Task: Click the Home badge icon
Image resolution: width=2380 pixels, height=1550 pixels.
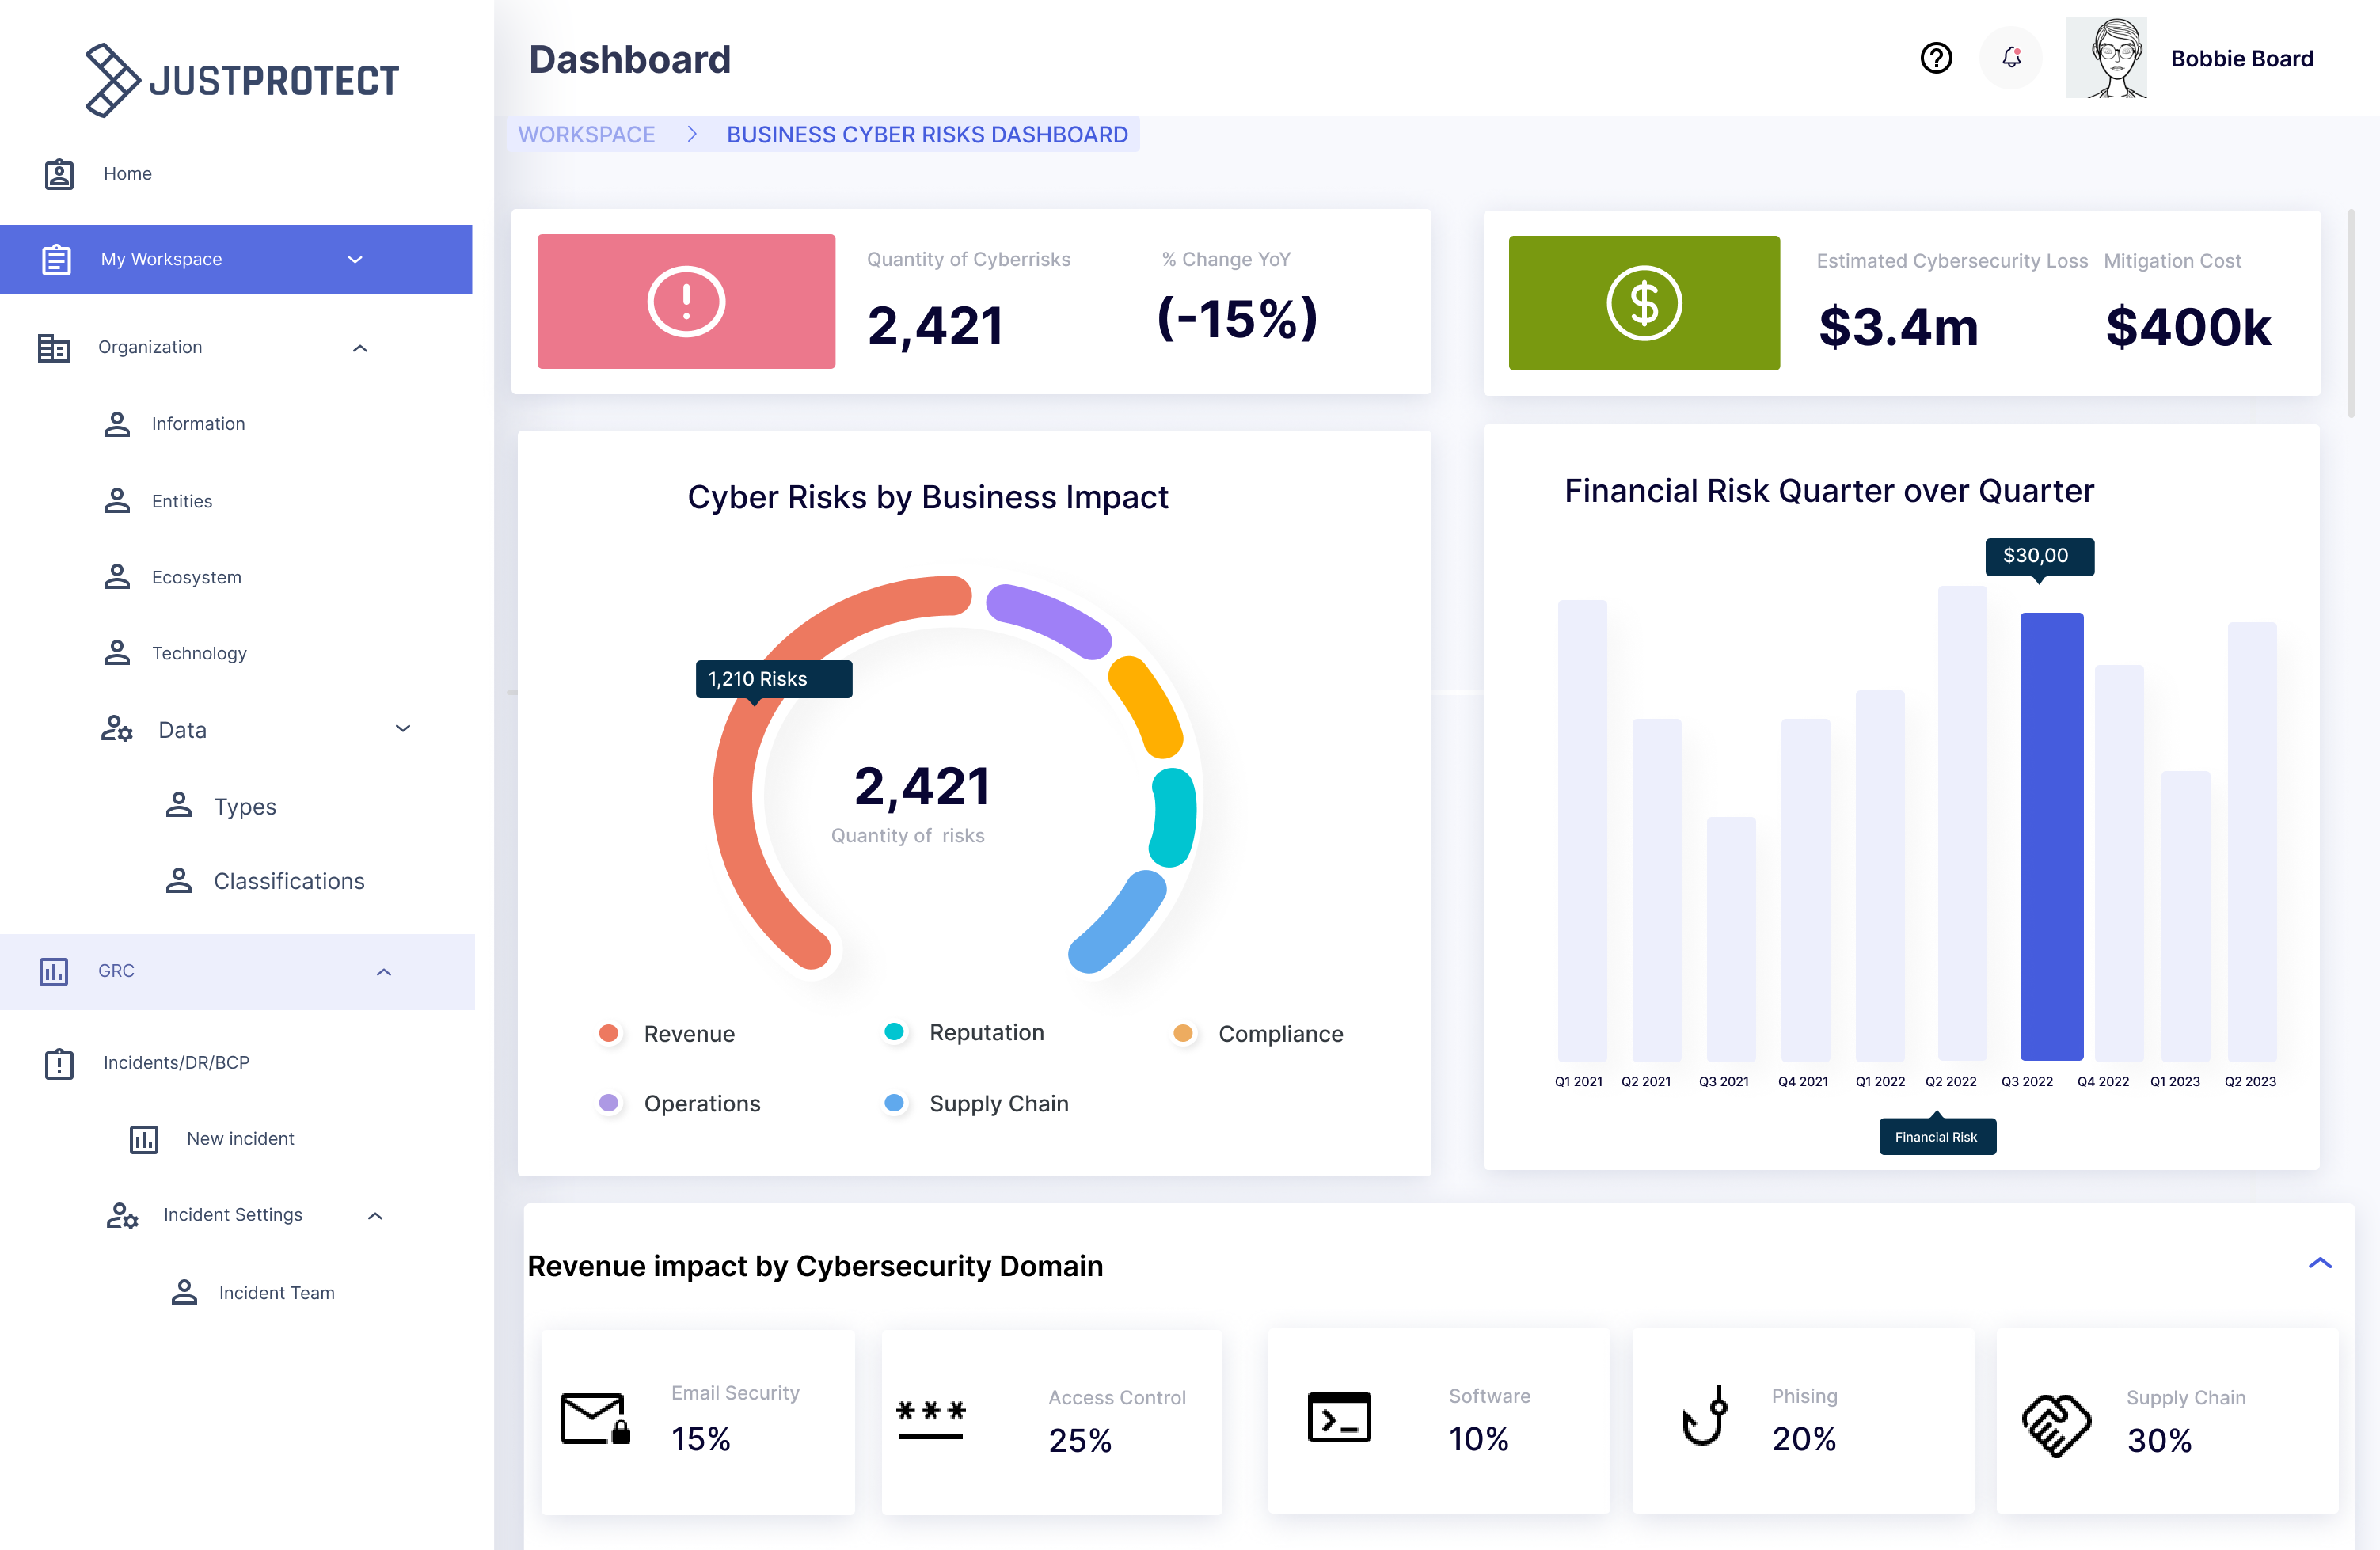Action: pyautogui.click(x=59, y=174)
